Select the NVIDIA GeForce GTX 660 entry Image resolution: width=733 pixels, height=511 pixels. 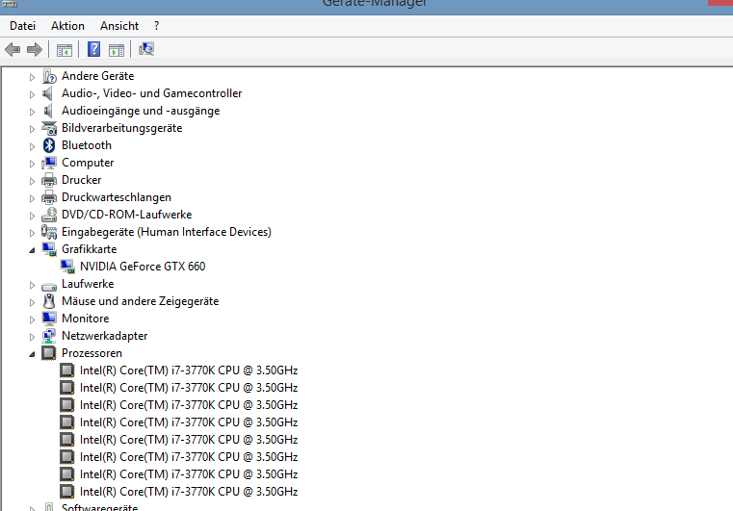(x=143, y=267)
